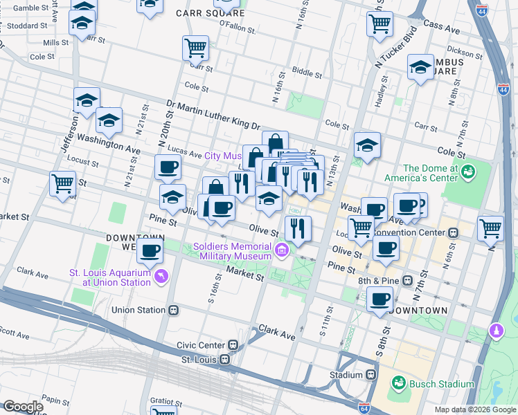Click the purple Gateway Arch monument pin
The width and height of the screenshot is (518, 415).
coord(497,331)
